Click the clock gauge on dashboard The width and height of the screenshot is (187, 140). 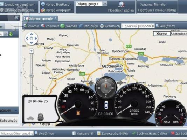[106, 88]
